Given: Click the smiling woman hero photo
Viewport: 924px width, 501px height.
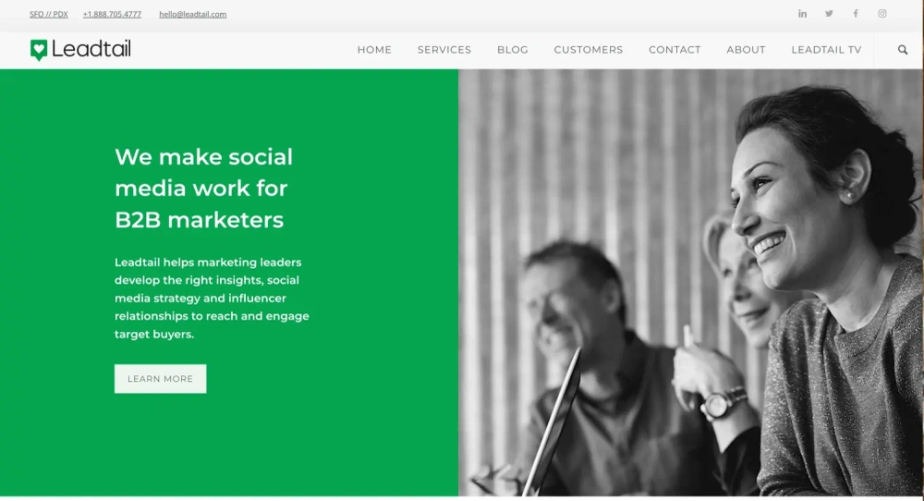Looking at the screenshot, I should coord(690,283).
